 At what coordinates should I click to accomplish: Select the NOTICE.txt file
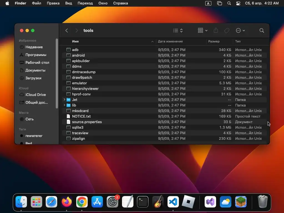click(81, 116)
